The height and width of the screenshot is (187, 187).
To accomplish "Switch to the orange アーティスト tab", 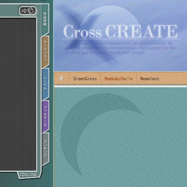I will pyautogui.click(x=45, y=52).
